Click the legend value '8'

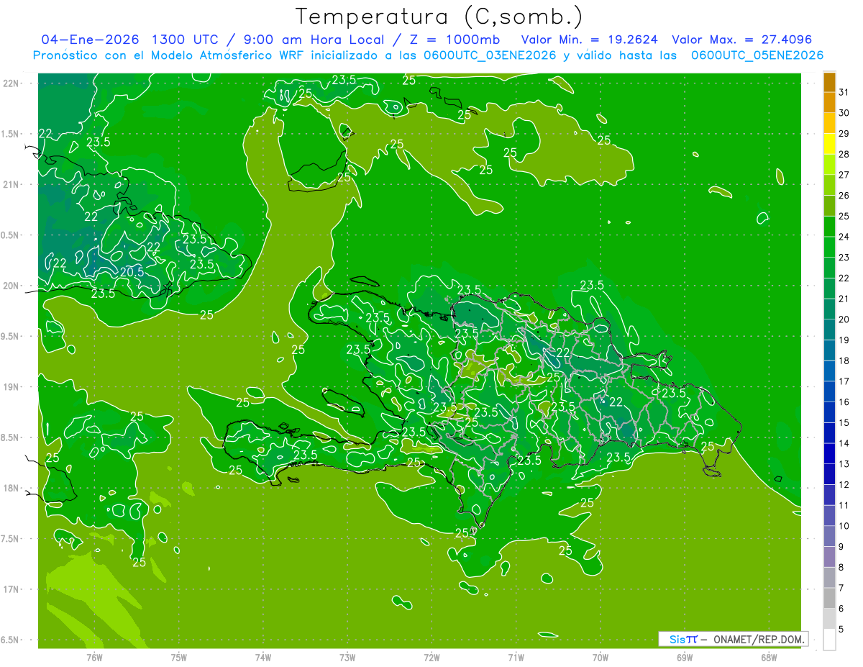coord(841,568)
